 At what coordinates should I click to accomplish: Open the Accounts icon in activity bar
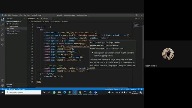(3, 80)
